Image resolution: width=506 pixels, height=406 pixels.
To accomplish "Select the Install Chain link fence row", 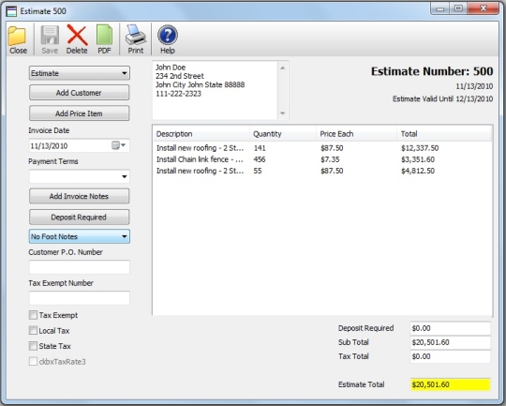I will tap(322, 159).
